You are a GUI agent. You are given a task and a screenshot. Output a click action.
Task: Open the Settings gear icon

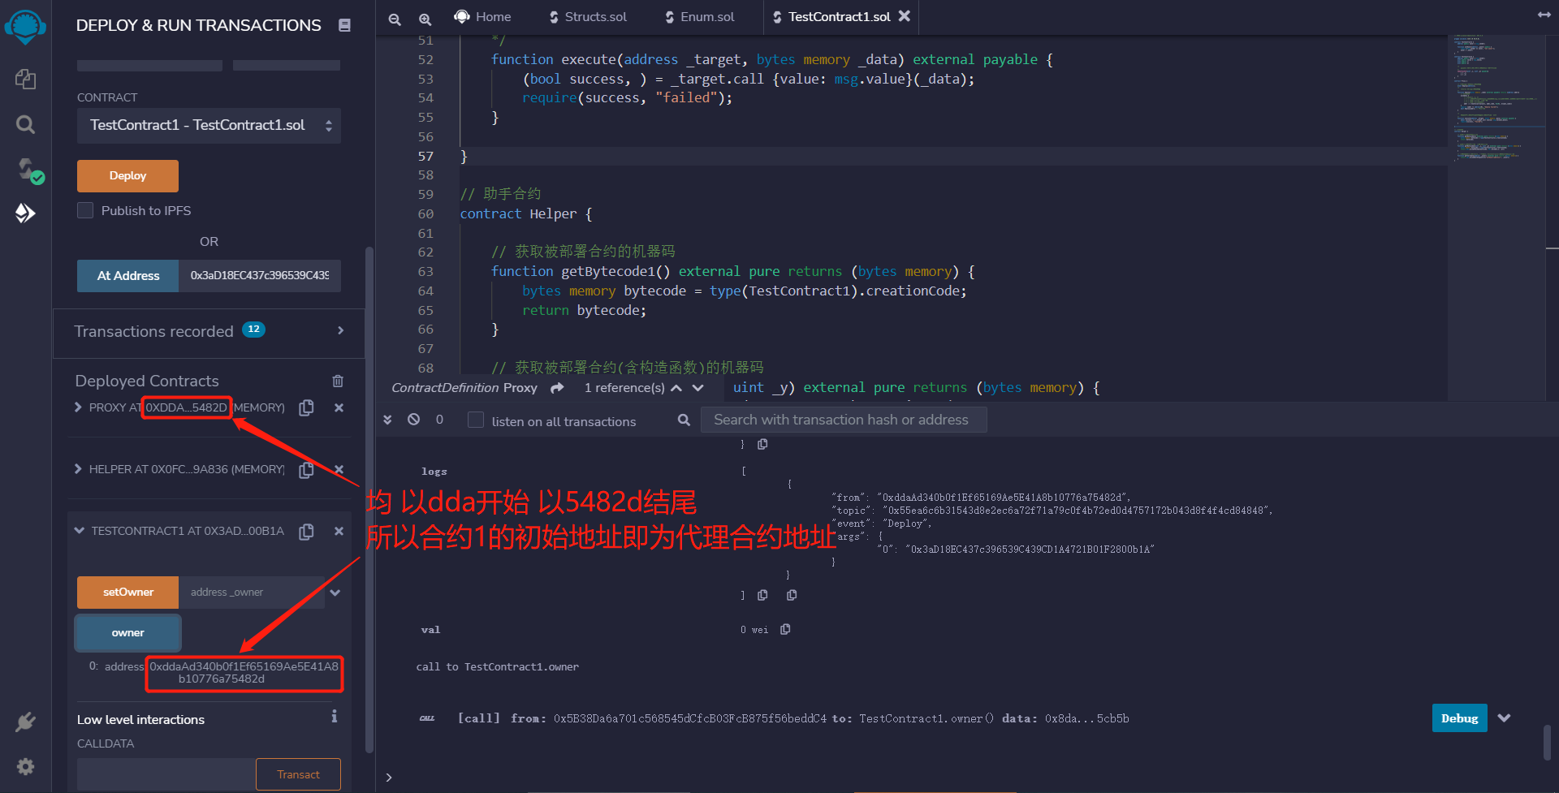tap(25, 766)
